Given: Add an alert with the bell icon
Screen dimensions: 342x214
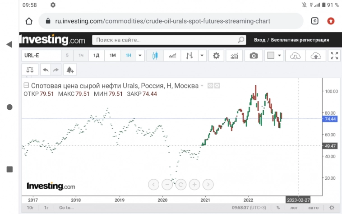Looking at the screenshot, I should tap(70, 70).
